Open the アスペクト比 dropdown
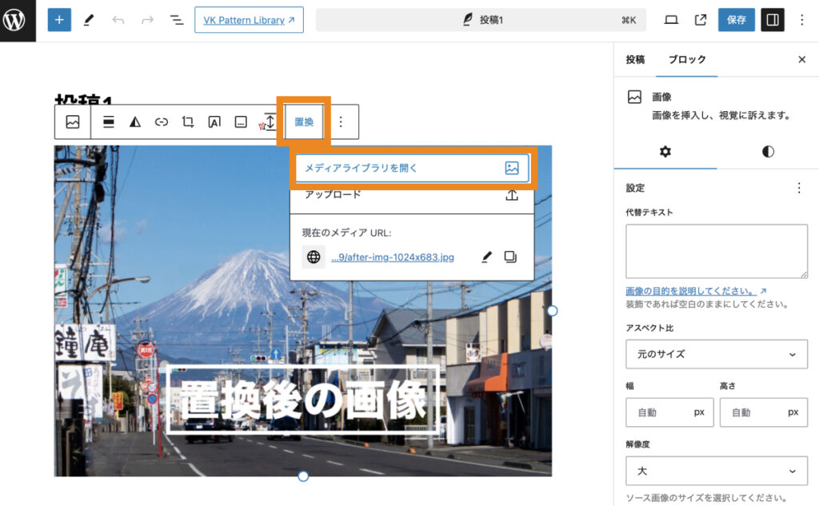819x506 pixels. pos(716,354)
